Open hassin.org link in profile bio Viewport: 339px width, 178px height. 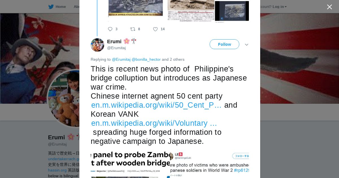(x=57, y=170)
